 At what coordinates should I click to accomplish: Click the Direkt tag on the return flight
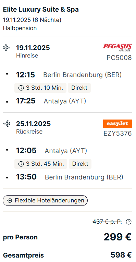coord(80,164)
